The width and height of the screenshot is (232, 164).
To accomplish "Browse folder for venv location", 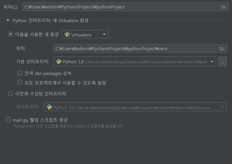I will [x=222, y=49].
